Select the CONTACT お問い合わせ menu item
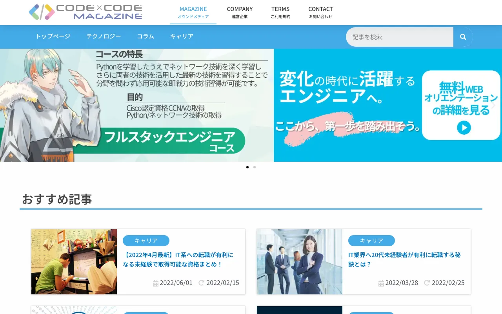This screenshot has height=314, width=502. [x=320, y=12]
